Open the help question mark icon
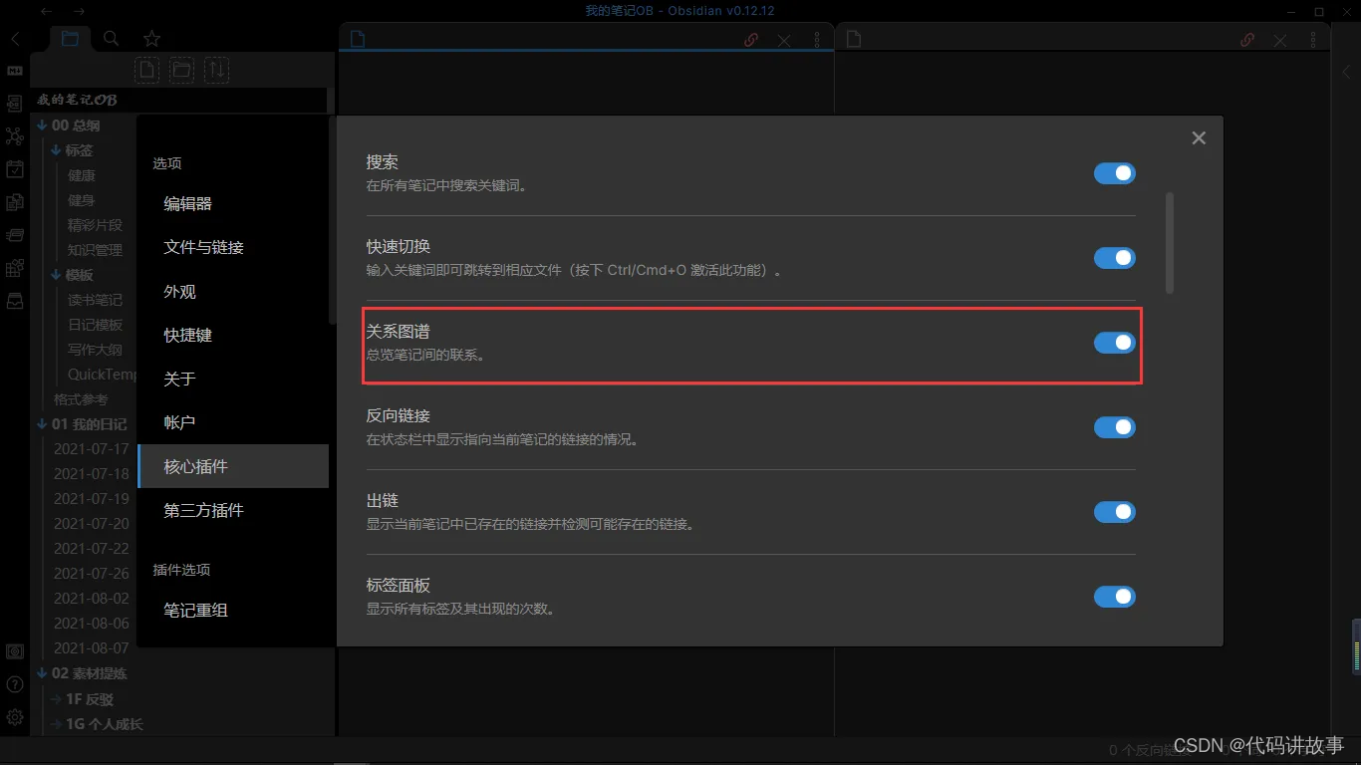 tap(15, 684)
